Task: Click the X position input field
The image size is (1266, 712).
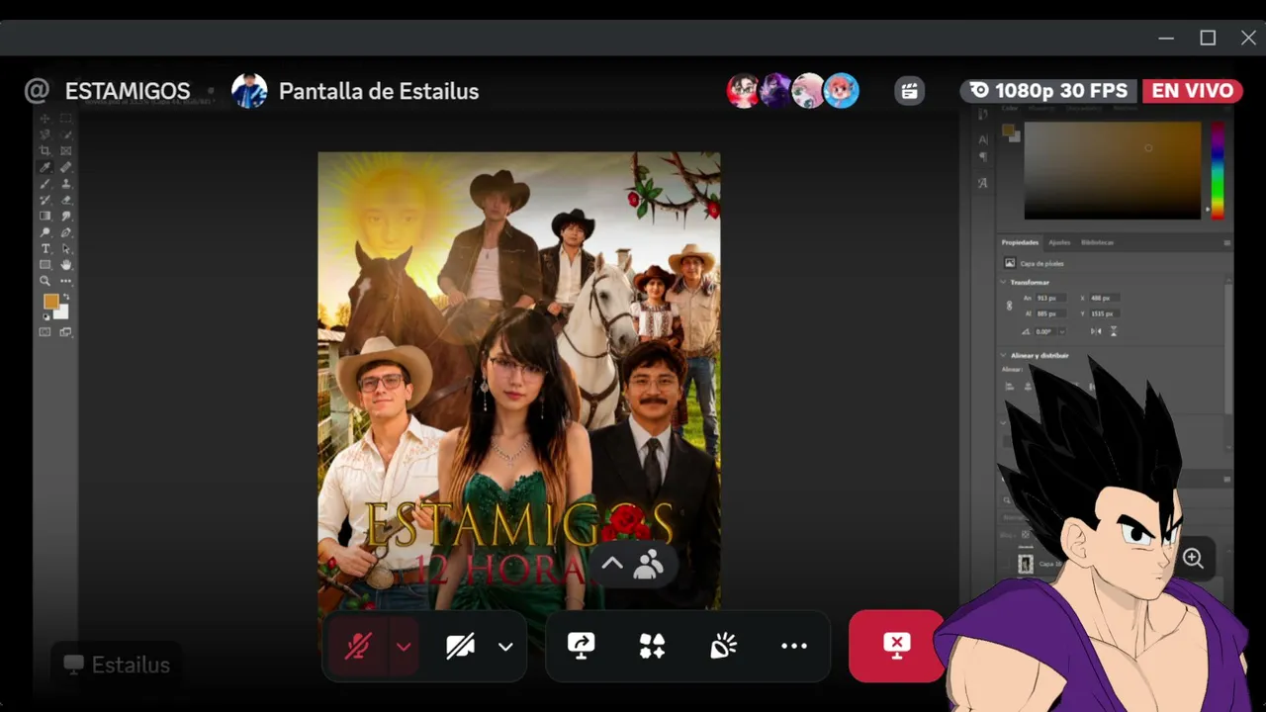Action: [1105, 298]
